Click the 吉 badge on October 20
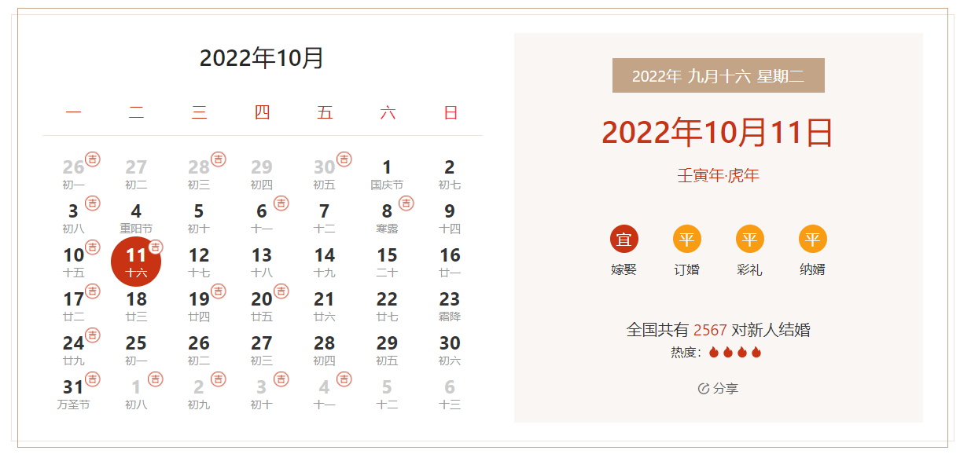This screenshot has height=454, width=960. click(281, 291)
